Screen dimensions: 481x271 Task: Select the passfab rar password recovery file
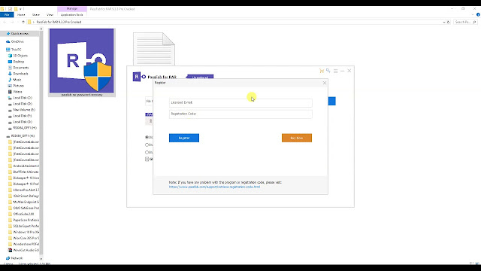pyautogui.click(x=82, y=62)
